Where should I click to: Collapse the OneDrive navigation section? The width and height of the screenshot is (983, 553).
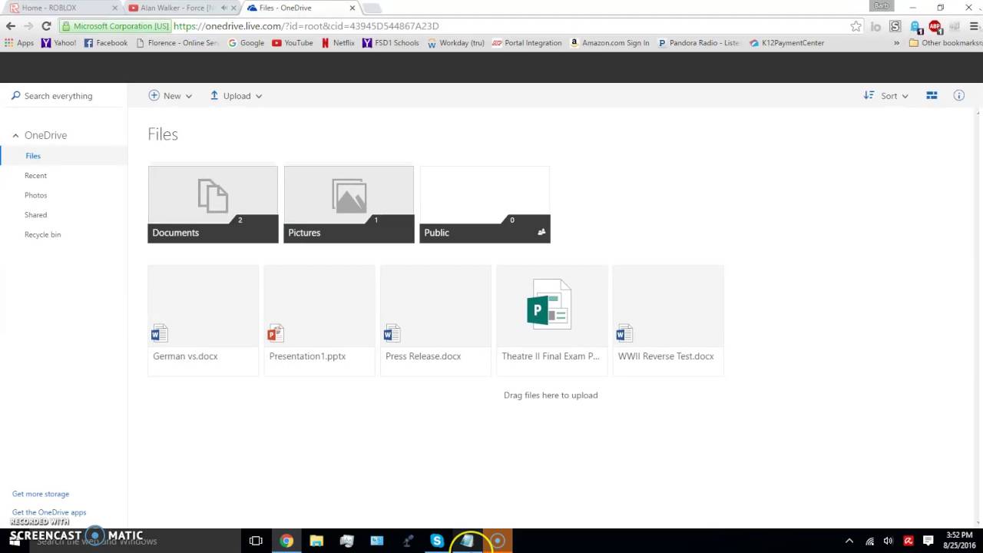(x=15, y=135)
